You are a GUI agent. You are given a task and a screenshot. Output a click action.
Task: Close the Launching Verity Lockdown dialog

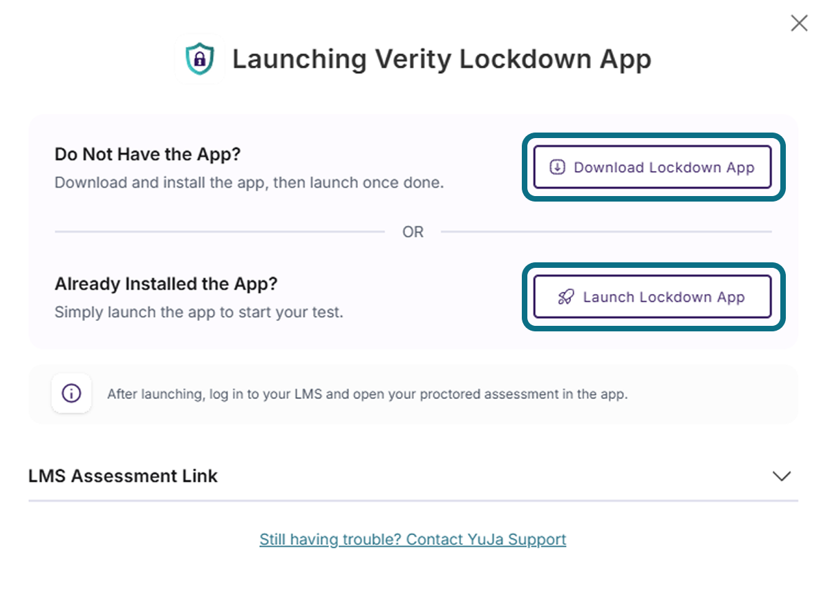tap(799, 23)
